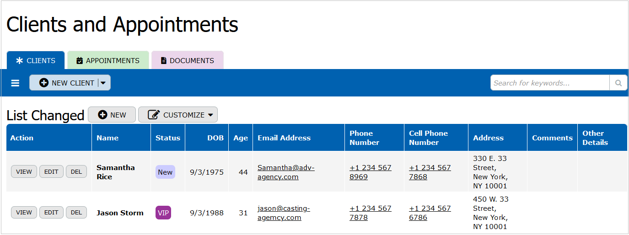Screen dimensions: 629x235
Task: Open the hamburger menu icon
Action: [15, 83]
